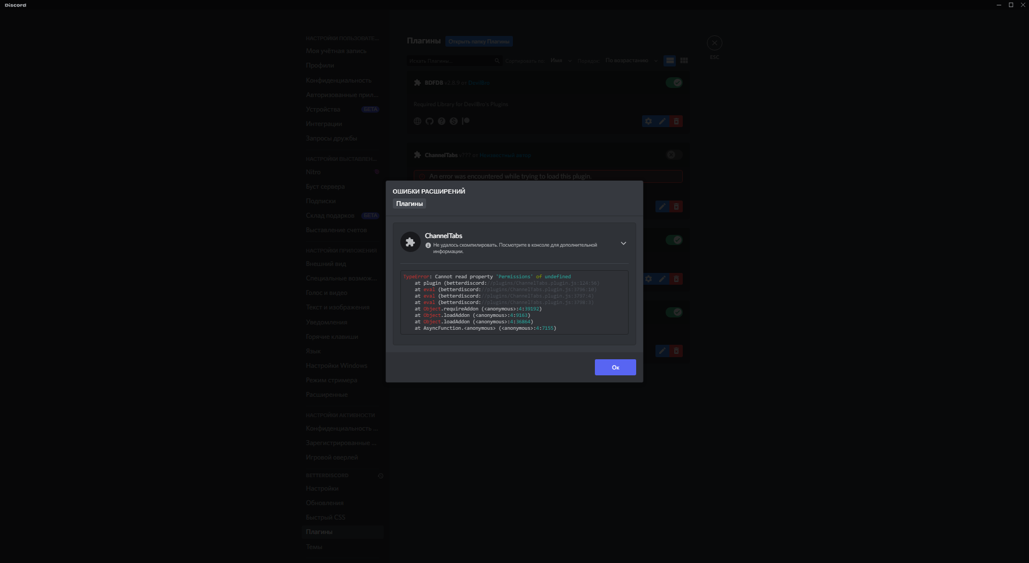1029x563 pixels.
Task: Open Игровой оверлей settings
Action: click(x=342, y=457)
